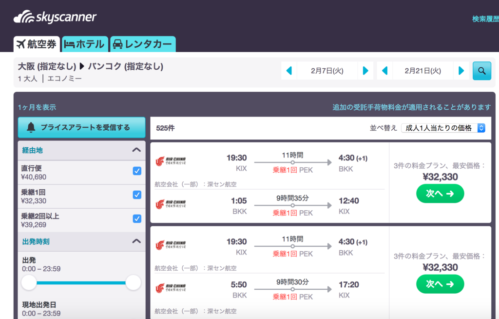Click Air China logo on 5:50 BKK flight
Viewport: 499px width, 319px height.
click(x=171, y=288)
